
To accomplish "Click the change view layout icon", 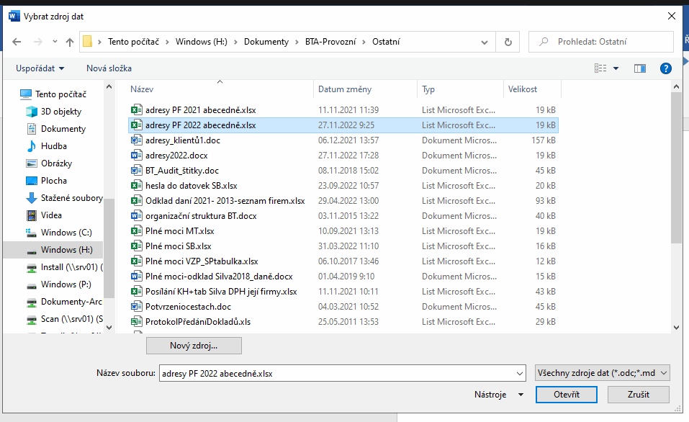I will (600, 68).
